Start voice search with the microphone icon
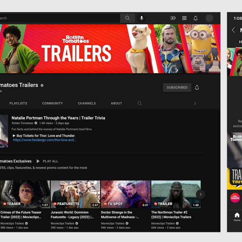The image size is (242, 242). (x=142, y=18)
